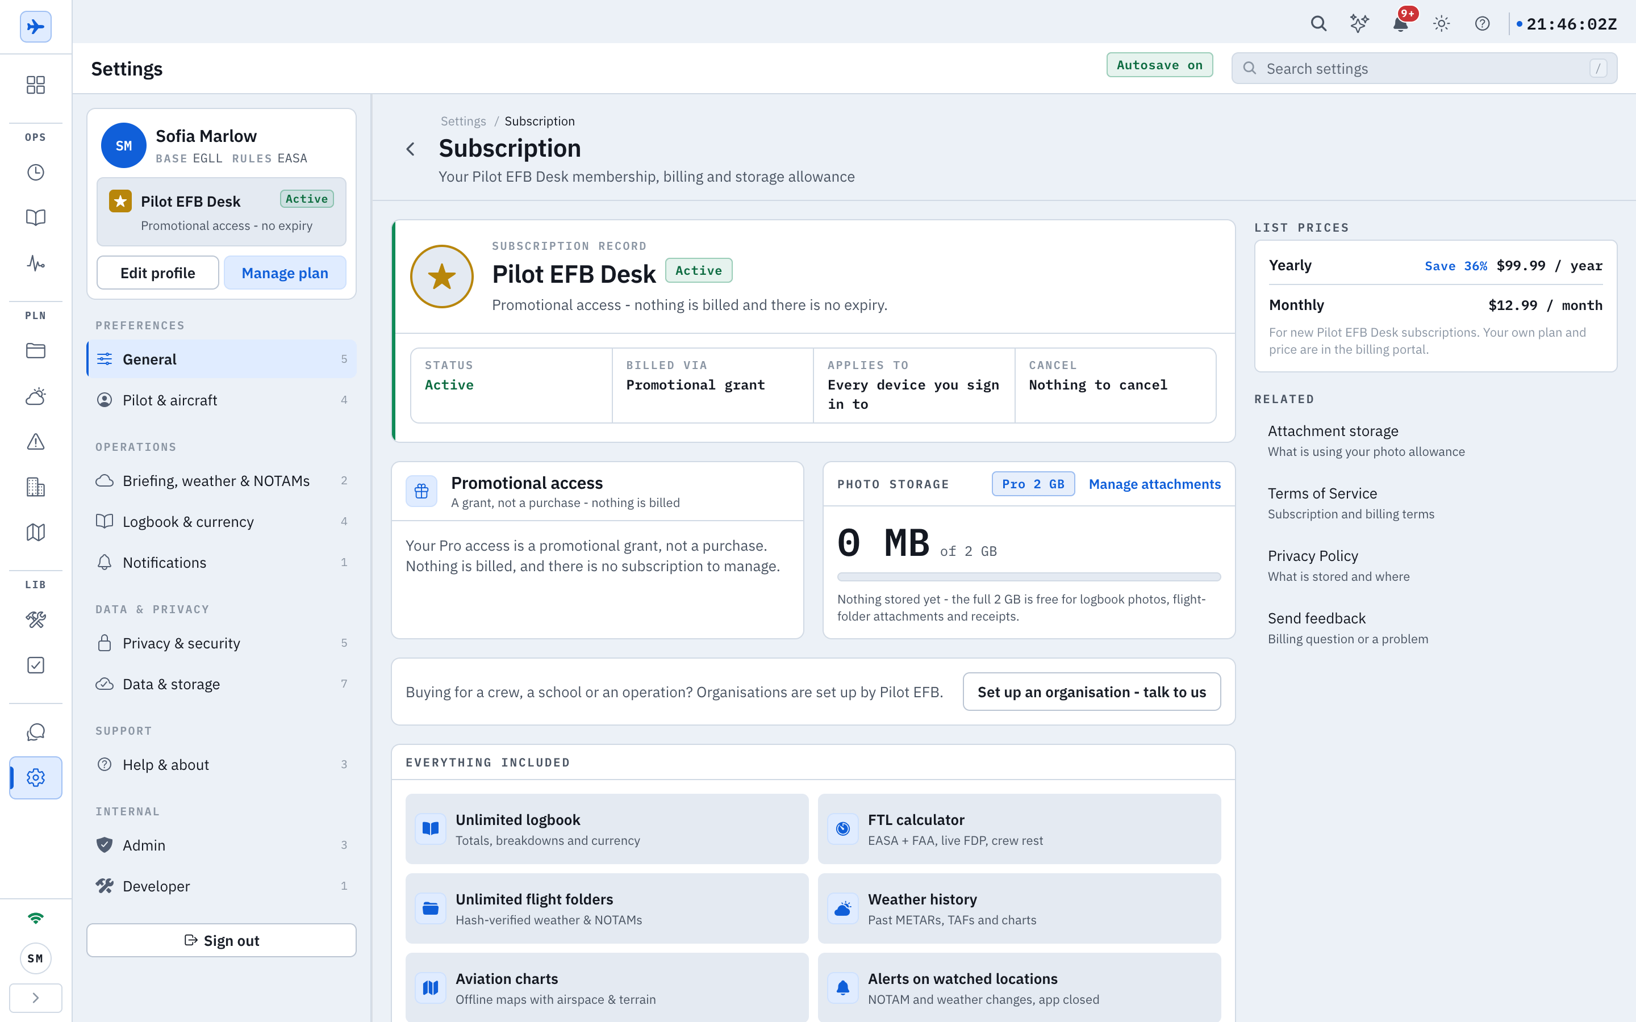Open the Developer section
The height and width of the screenshot is (1022, 1636).
[x=222, y=886]
